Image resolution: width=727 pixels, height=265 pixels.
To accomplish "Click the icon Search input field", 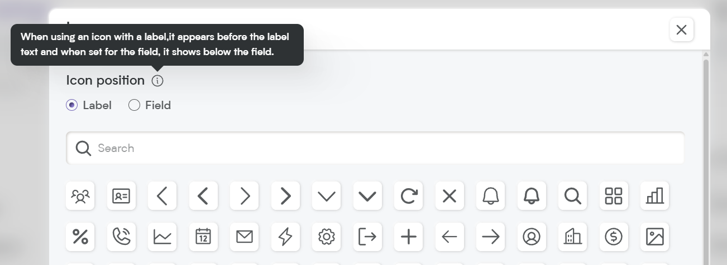I will tap(375, 148).
